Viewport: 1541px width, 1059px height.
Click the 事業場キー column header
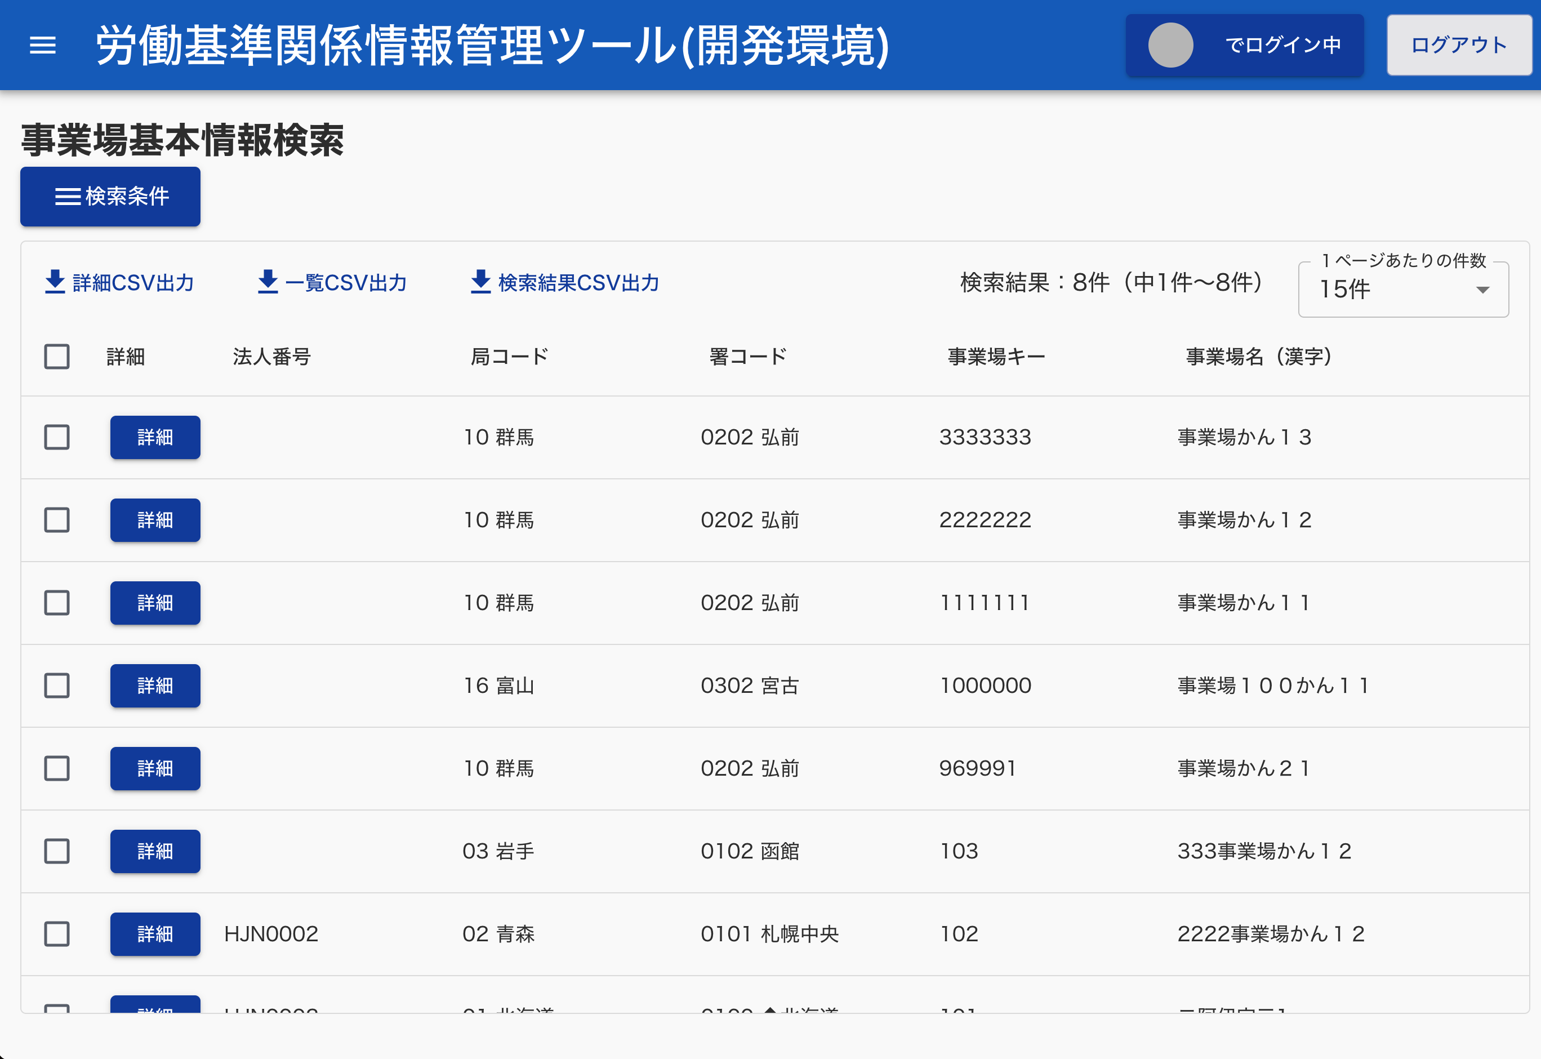coord(996,357)
